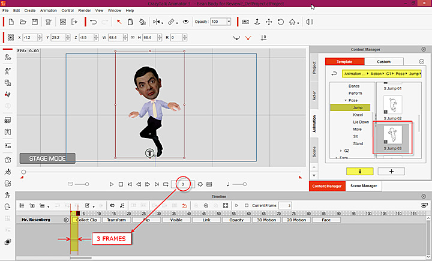The height and width of the screenshot is (261, 432).
Task: Click the Face track button
Action: pos(326,220)
